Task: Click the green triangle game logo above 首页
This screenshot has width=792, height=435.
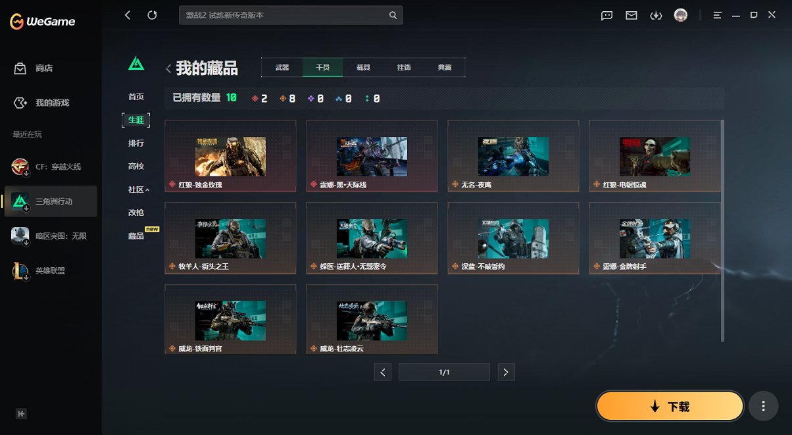Action: click(x=136, y=63)
